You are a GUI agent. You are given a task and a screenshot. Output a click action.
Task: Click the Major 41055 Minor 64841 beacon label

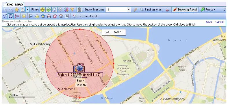80,75
